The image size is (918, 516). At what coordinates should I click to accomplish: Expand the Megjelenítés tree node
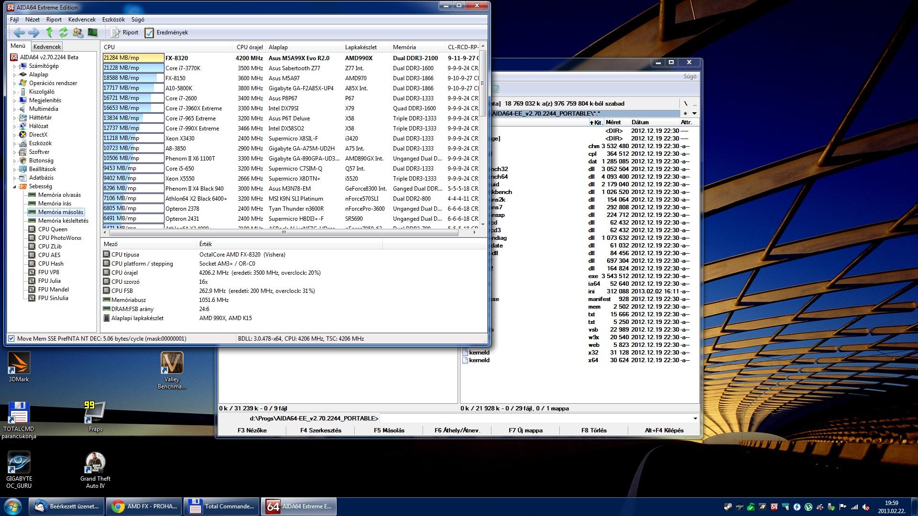pos(14,101)
